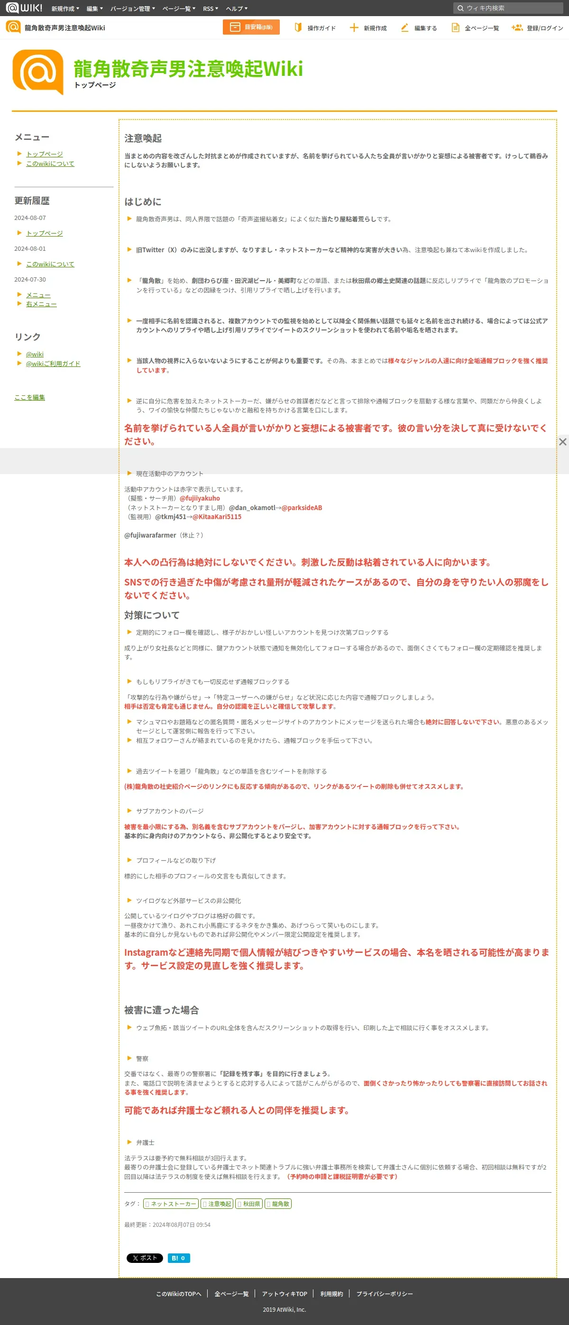The height and width of the screenshot is (1325, 569).
Task: Click the 登録/ログイン user icon
Action: click(516, 28)
